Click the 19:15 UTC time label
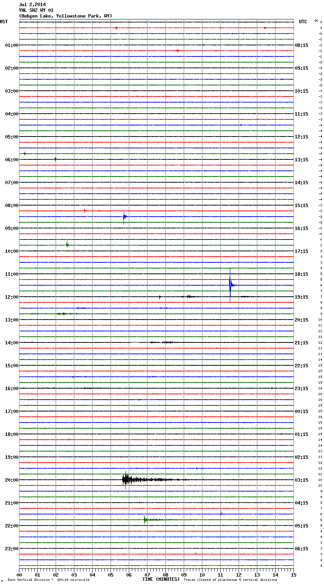 tap(302, 297)
